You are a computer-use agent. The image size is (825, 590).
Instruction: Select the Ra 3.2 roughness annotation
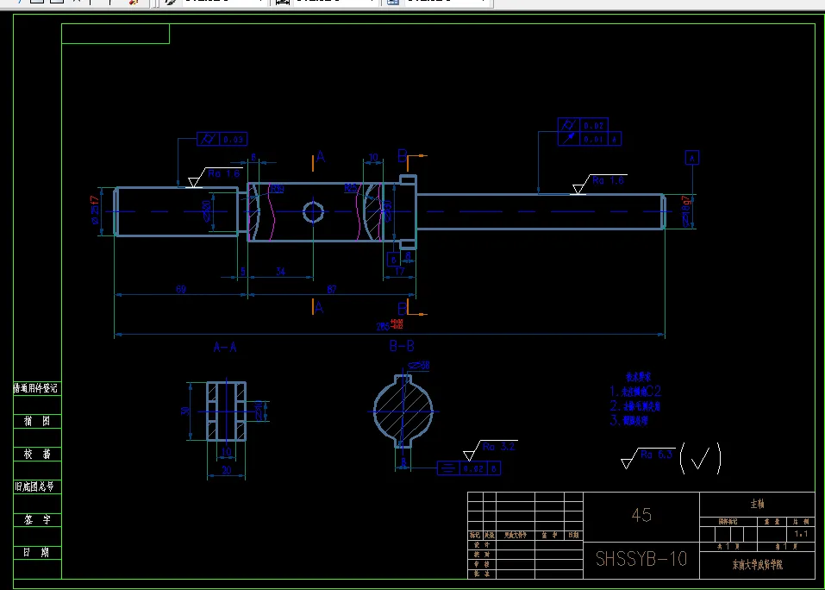(x=490, y=449)
